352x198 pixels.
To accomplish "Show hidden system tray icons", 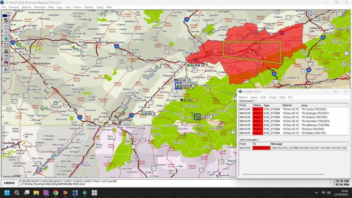I will pyautogui.click(x=315, y=192).
